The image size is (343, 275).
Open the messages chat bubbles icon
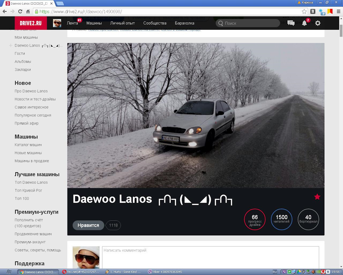click(291, 23)
